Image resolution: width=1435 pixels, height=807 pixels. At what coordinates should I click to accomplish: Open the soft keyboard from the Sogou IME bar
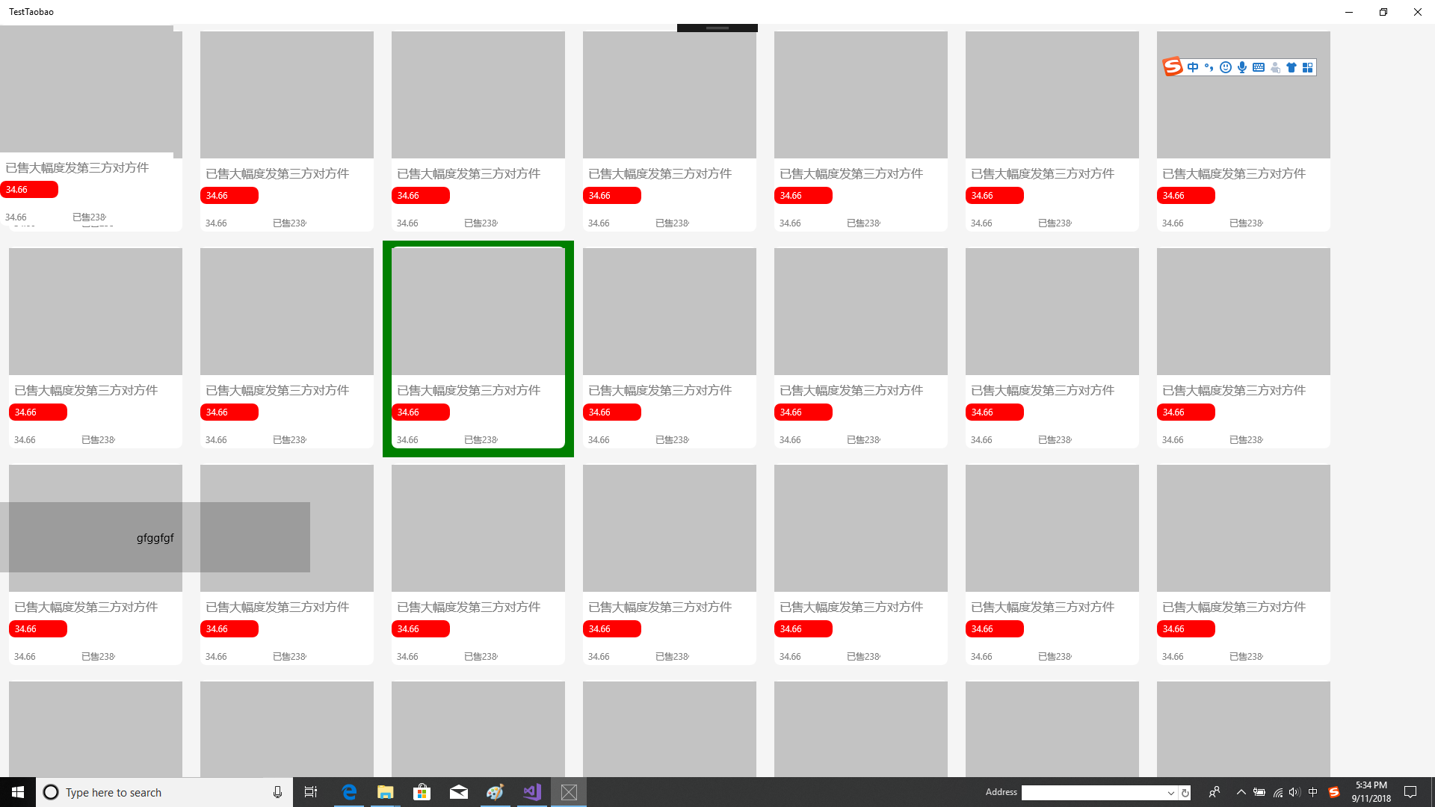[x=1259, y=67]
